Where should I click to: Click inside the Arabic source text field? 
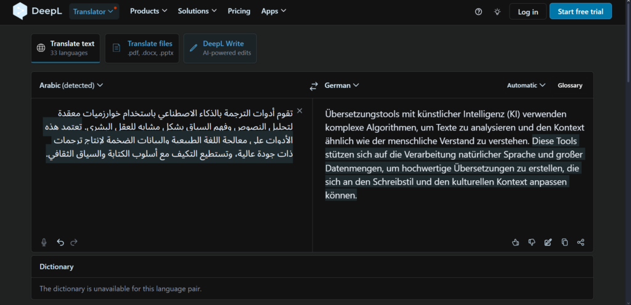coord(172,168)
